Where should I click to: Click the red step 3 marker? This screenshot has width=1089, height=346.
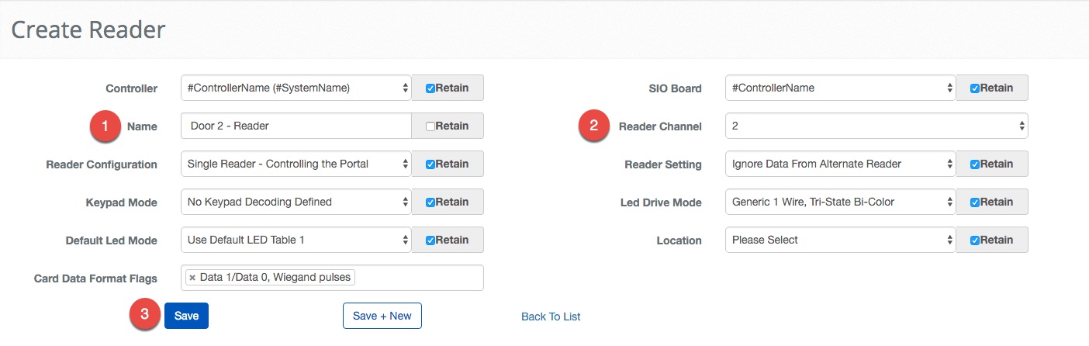click(144, 316)
